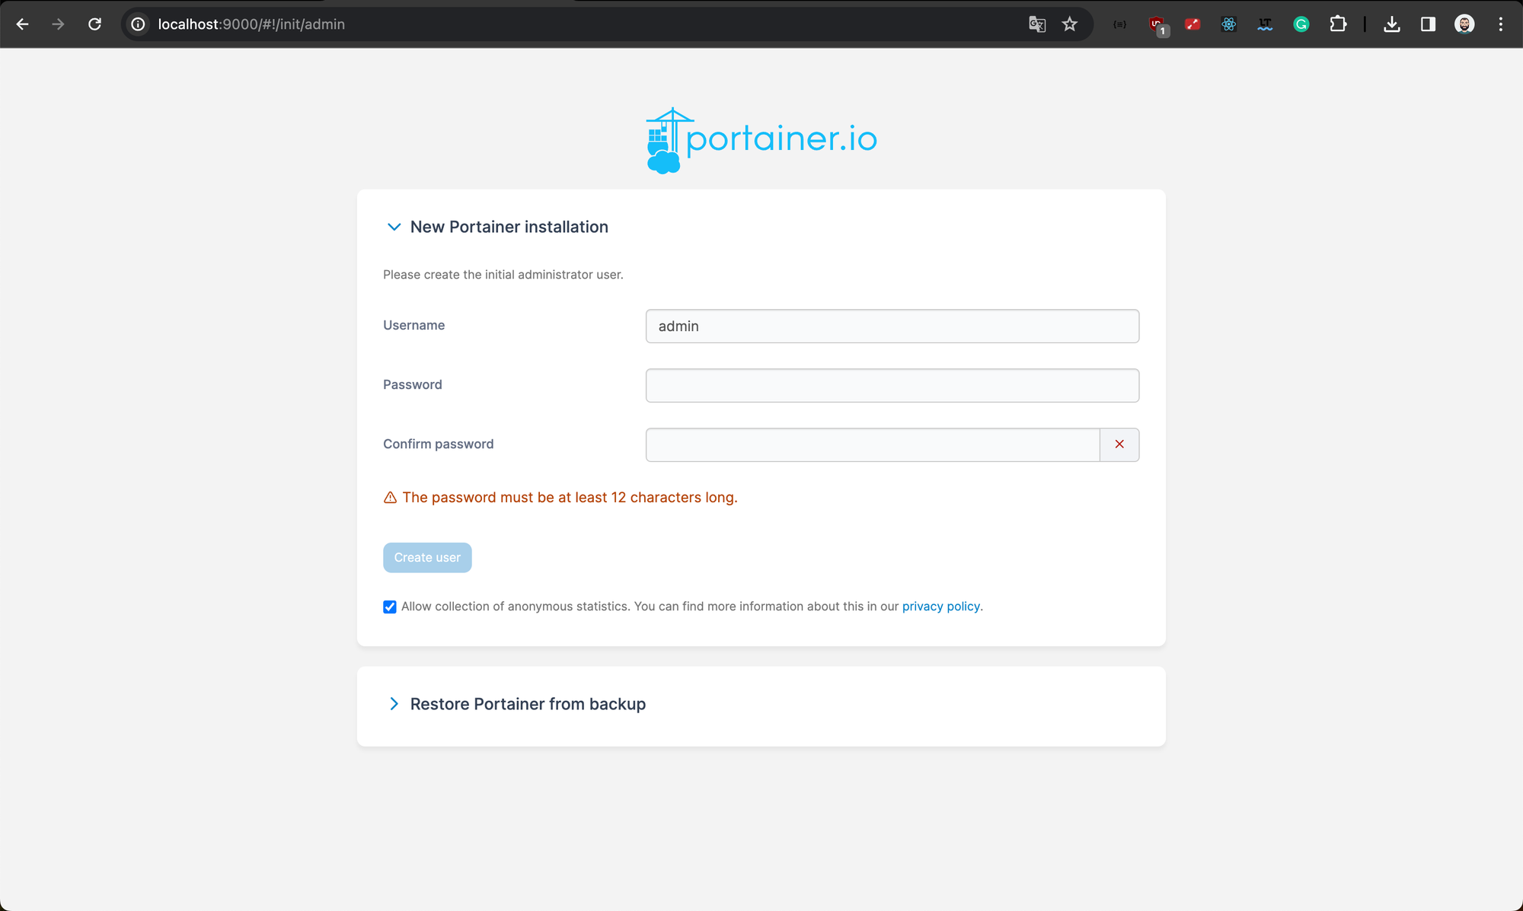1523x911 pixels.
Task: Click the red X beside Confirm password
Action: tap(1119, 444)
